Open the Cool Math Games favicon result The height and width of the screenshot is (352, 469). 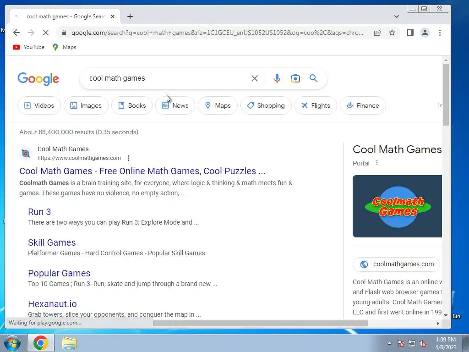coord(26,154)
